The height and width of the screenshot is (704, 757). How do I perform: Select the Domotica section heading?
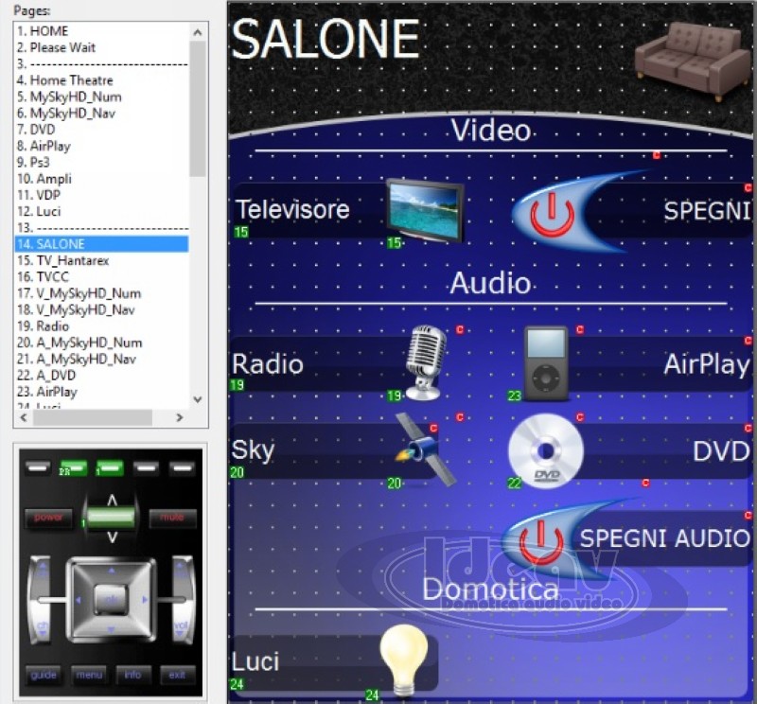click(x=490, y=589)
